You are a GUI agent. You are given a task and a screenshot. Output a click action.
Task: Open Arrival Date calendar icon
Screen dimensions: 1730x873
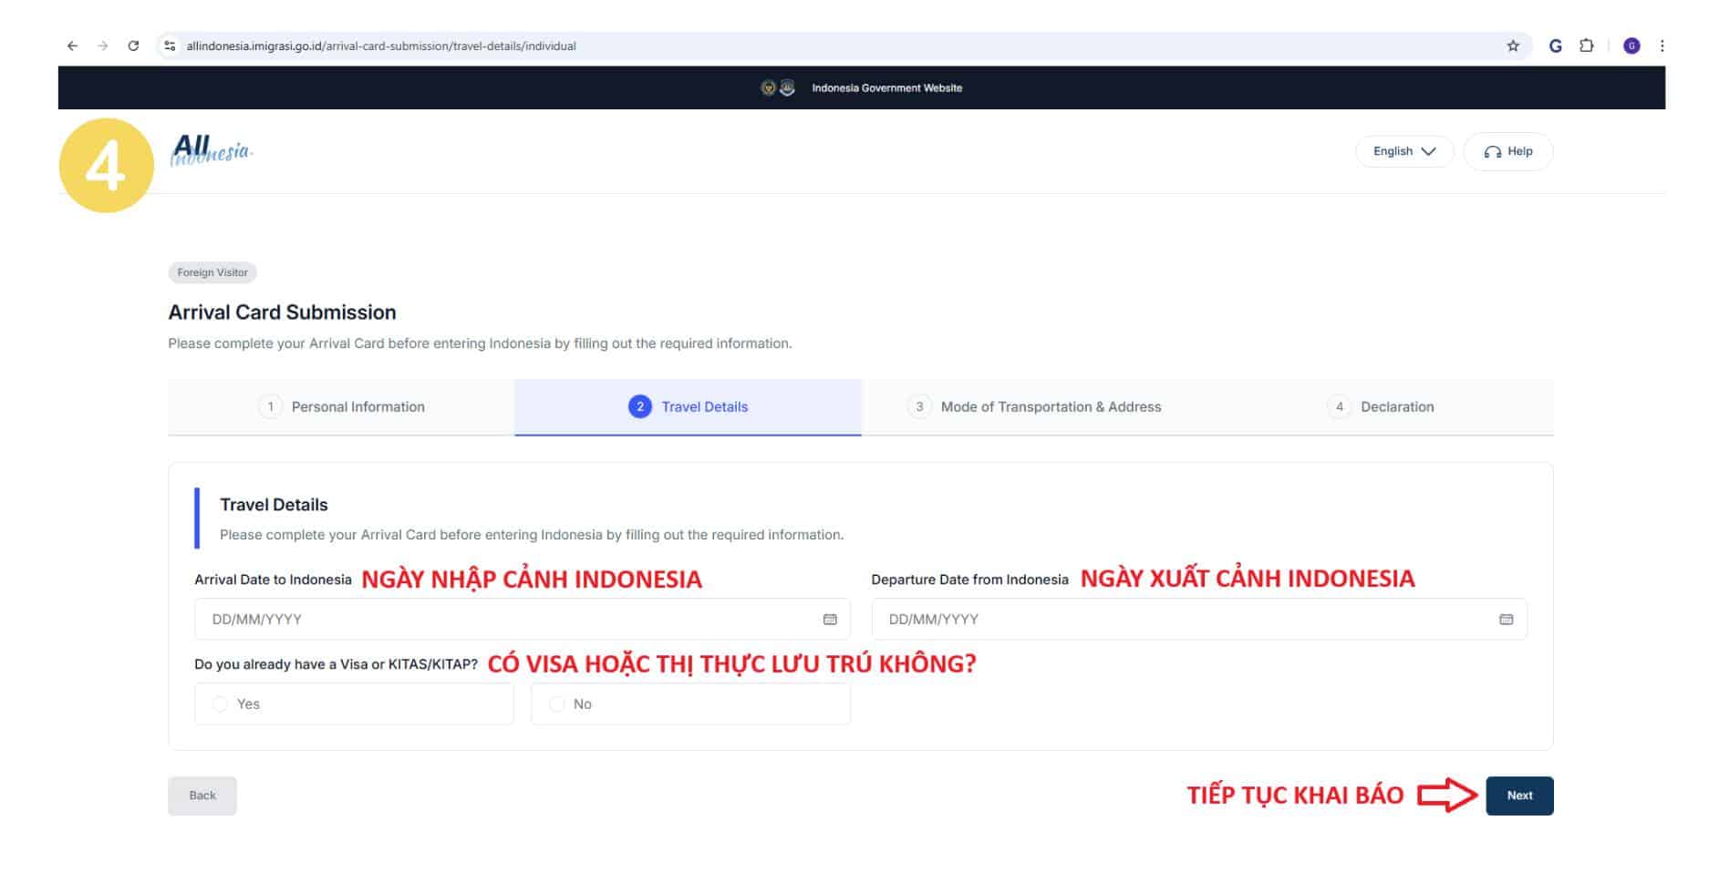(x=830, y=620)
